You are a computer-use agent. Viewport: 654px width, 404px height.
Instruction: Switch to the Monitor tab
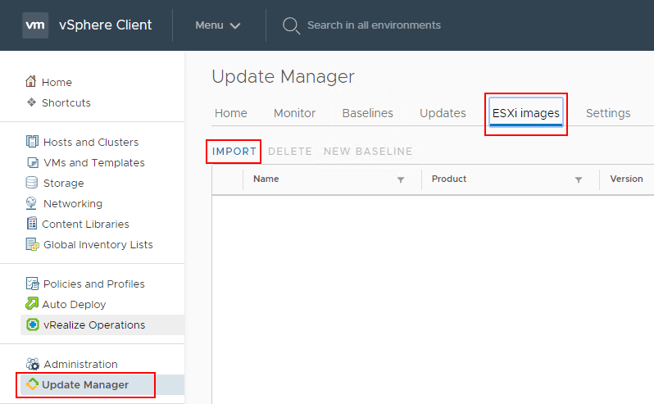point(294,113)
